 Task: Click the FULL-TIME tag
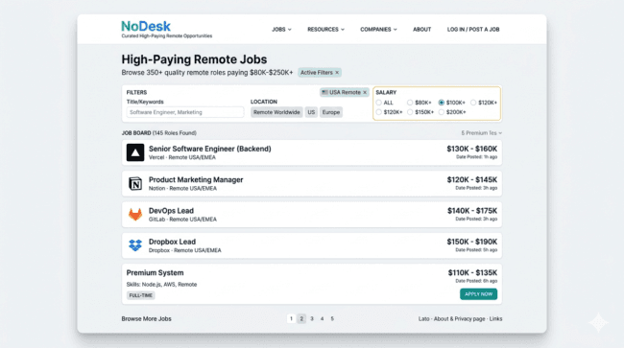[x=141, y=295]
